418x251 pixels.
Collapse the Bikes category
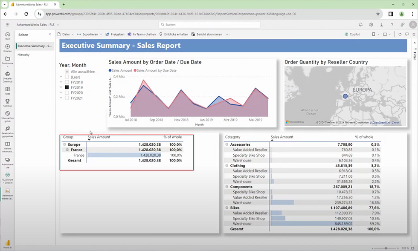227,208
